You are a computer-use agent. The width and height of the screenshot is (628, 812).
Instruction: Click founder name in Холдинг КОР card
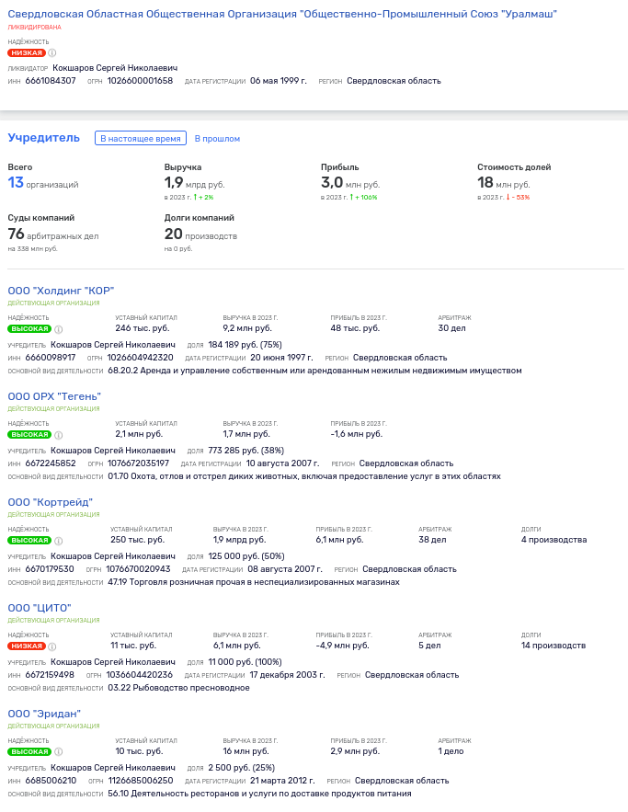[x=113, y=345]
